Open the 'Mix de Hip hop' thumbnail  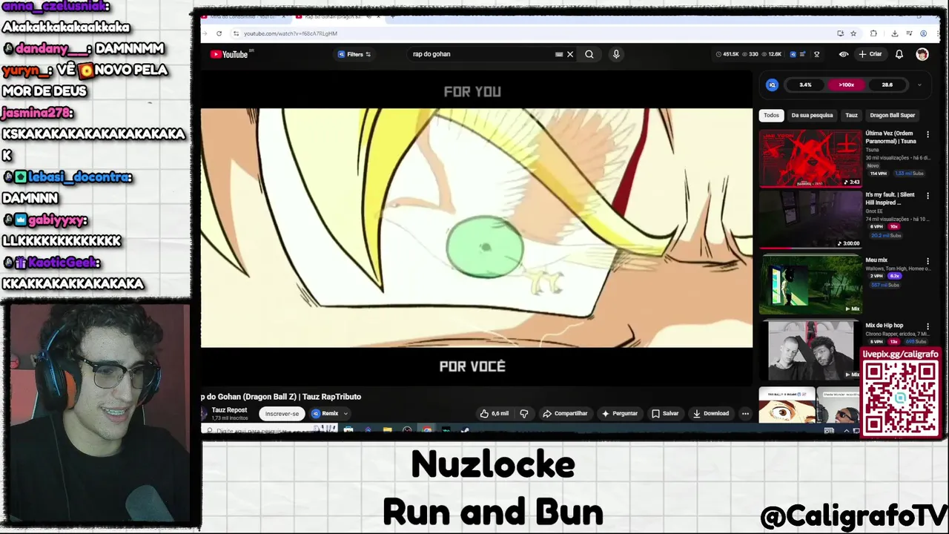click(x=810, y=350)
